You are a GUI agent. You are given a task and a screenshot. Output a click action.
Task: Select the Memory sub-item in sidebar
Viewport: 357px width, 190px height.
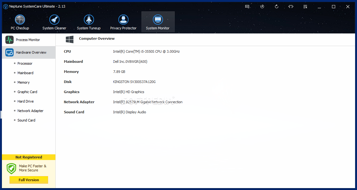point(23,82)
